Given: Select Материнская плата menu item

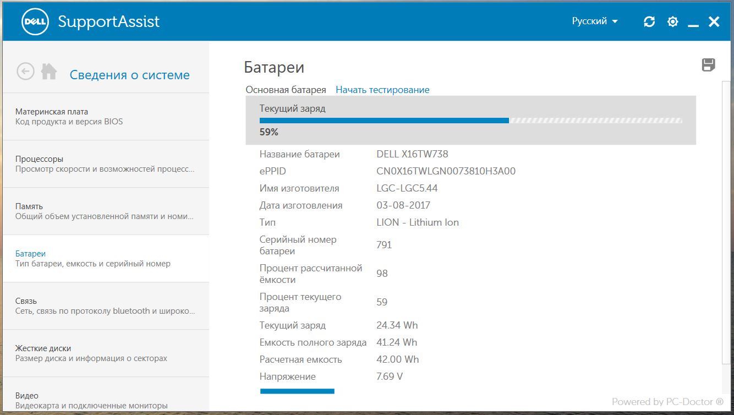Looking at the screenshot, I should pos(106,117).
